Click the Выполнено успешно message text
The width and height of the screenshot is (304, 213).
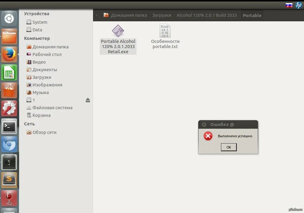click(235, 136)
